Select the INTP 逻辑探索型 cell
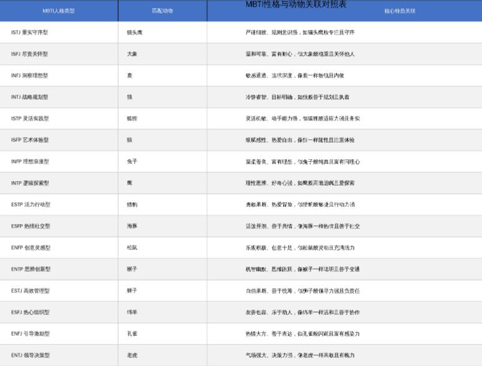This screenshot has height=366, width=482. pos(29,183)
